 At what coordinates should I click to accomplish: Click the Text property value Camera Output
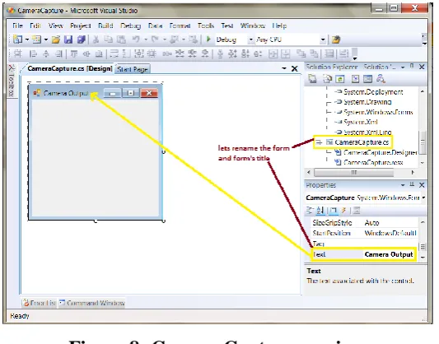389,254
